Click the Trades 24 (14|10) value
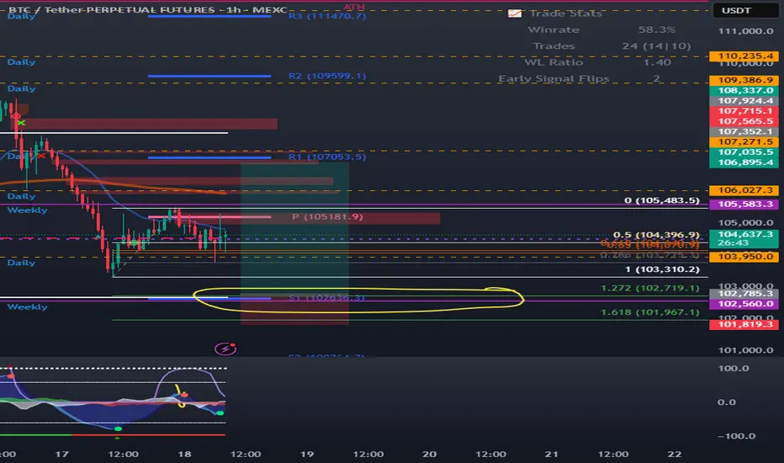This screenshot has height=463, width=784. pos(656,46)
